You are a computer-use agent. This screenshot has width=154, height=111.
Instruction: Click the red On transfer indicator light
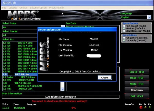pyautogui.click(x=141, y=107)
